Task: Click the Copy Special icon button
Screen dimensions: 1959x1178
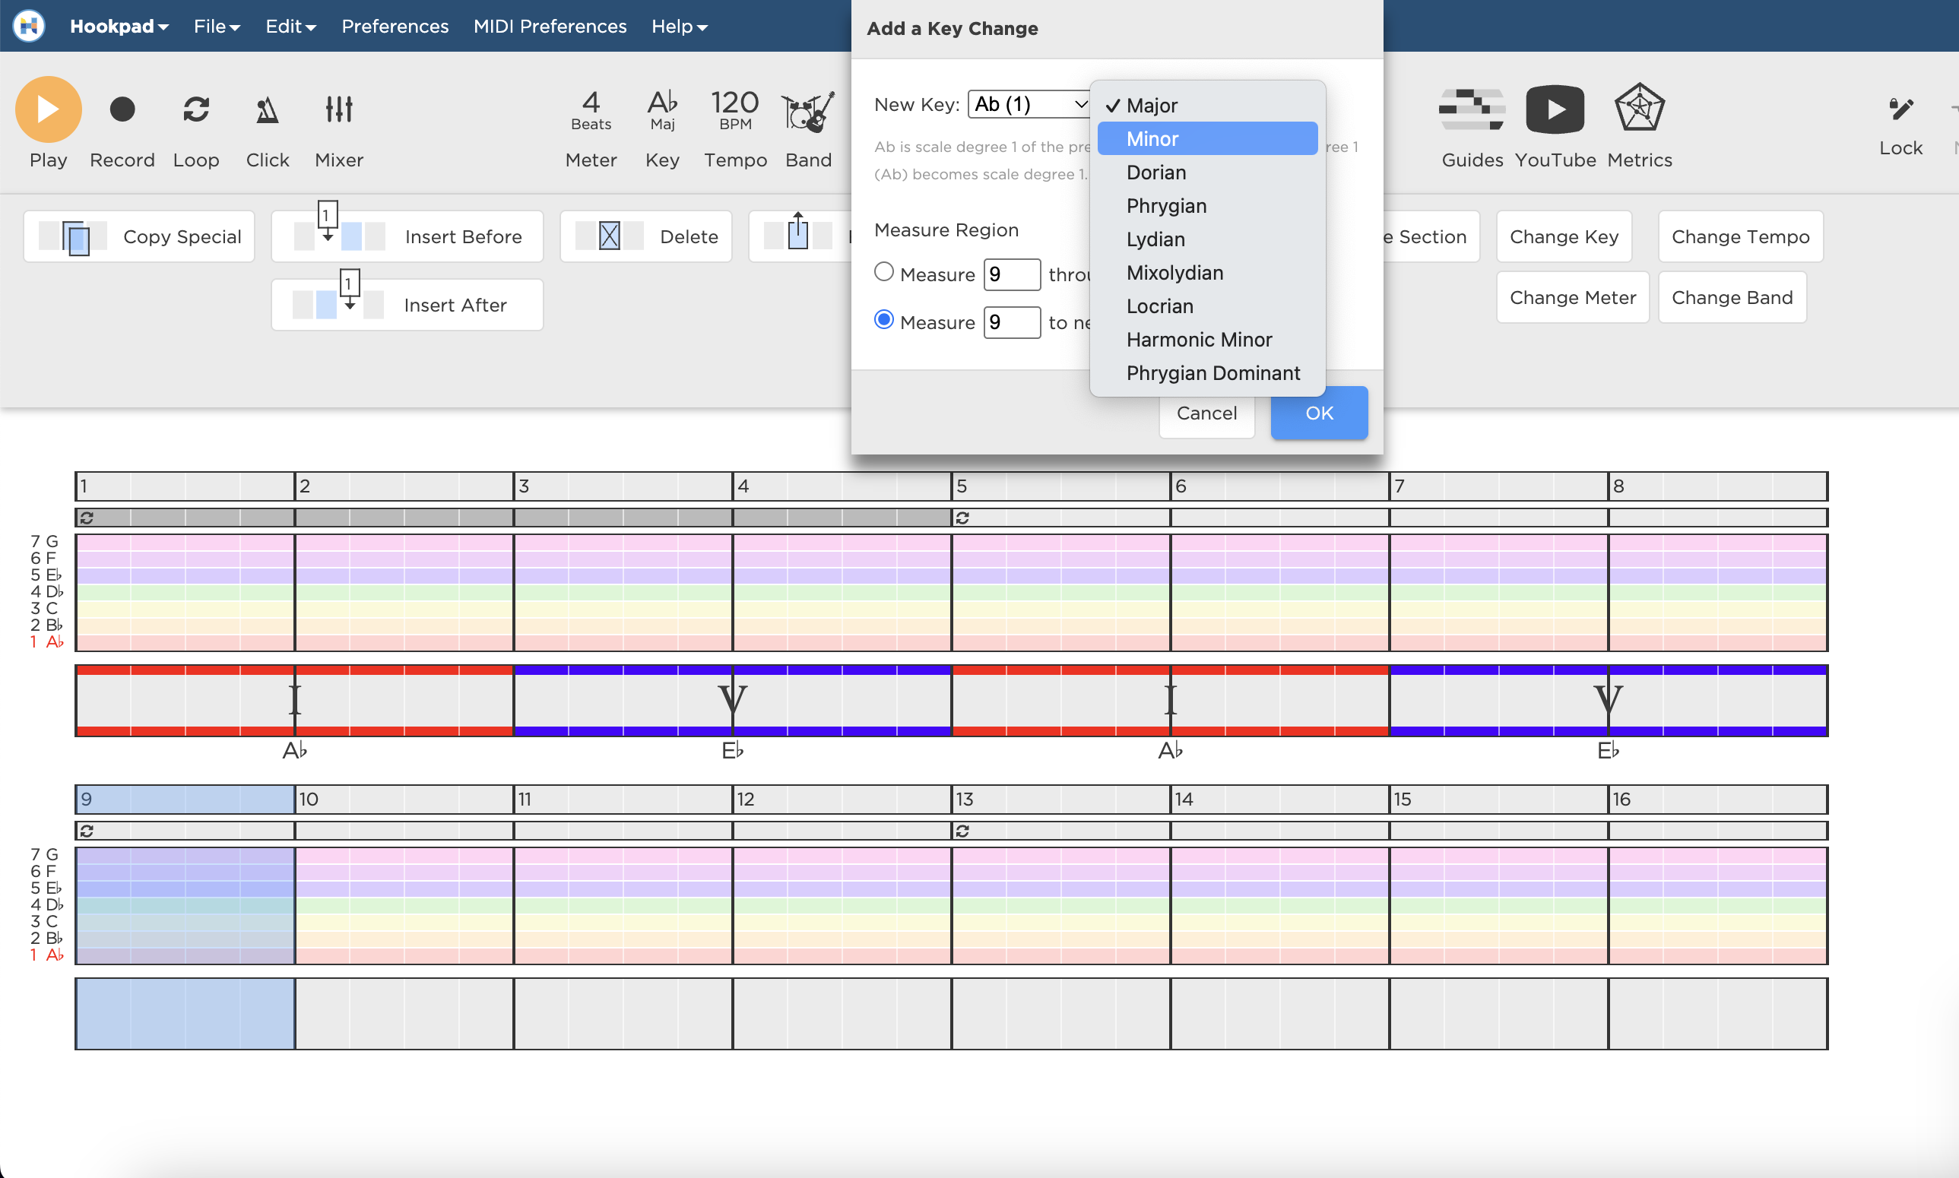Action: [139, 236]
